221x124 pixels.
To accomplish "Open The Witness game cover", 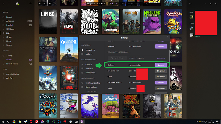I will (110, 106).
